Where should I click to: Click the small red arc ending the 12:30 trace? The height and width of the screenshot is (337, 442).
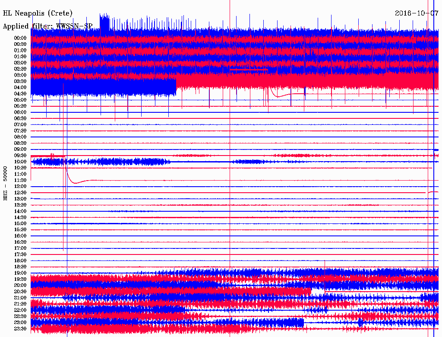[x=433, y=191]
